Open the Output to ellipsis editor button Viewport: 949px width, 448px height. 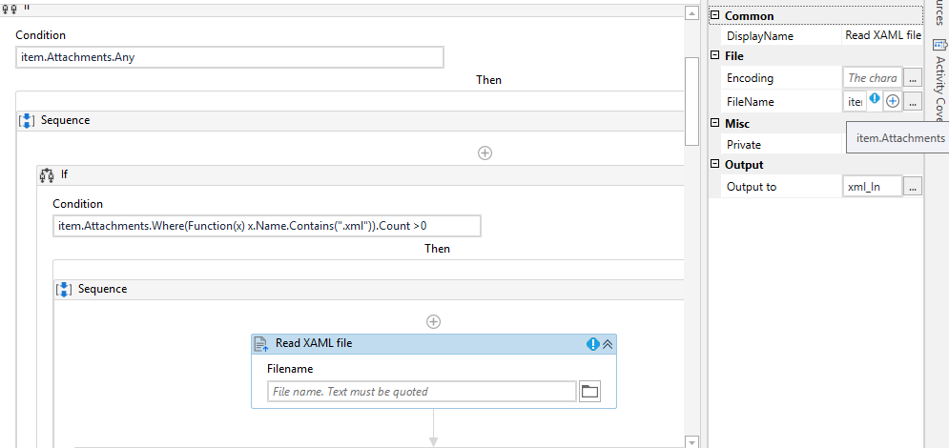(x=913, y=187)
